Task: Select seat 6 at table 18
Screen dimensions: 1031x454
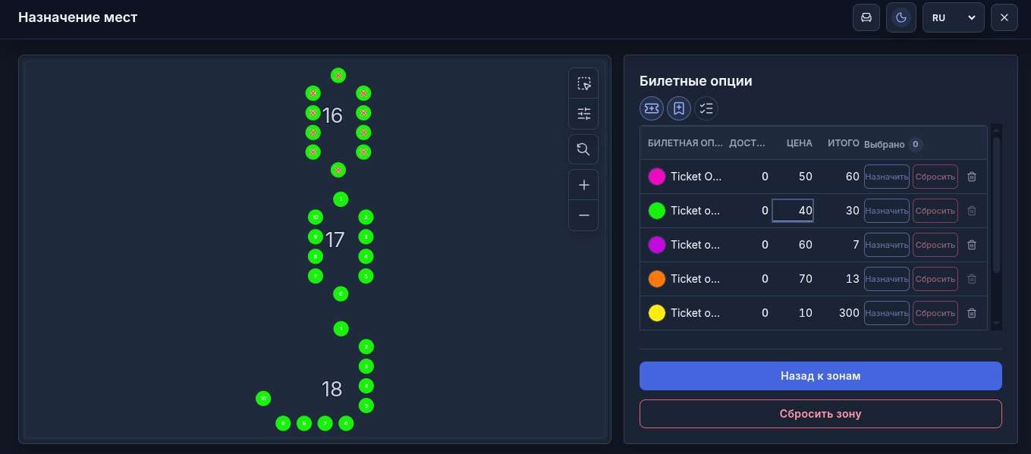Action: pos(346,423)
